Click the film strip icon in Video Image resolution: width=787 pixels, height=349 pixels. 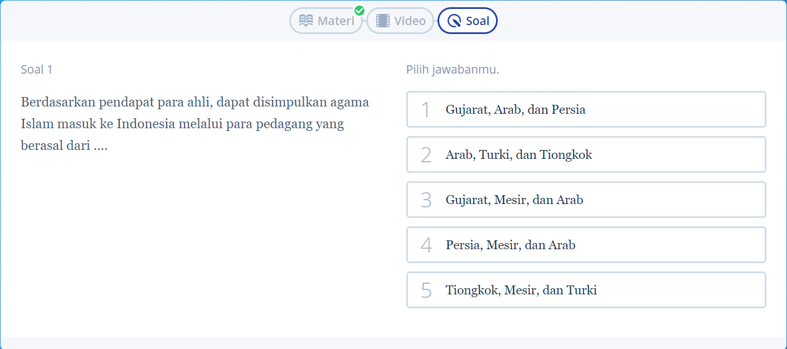click(383, 21)
